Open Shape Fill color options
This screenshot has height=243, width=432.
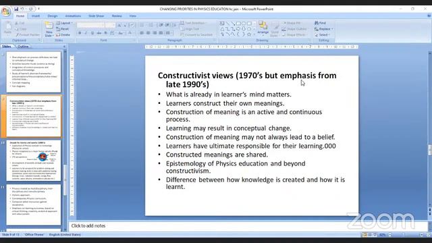(x=292, y=23)
